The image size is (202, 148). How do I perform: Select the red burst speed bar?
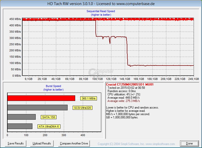point(41,98)
